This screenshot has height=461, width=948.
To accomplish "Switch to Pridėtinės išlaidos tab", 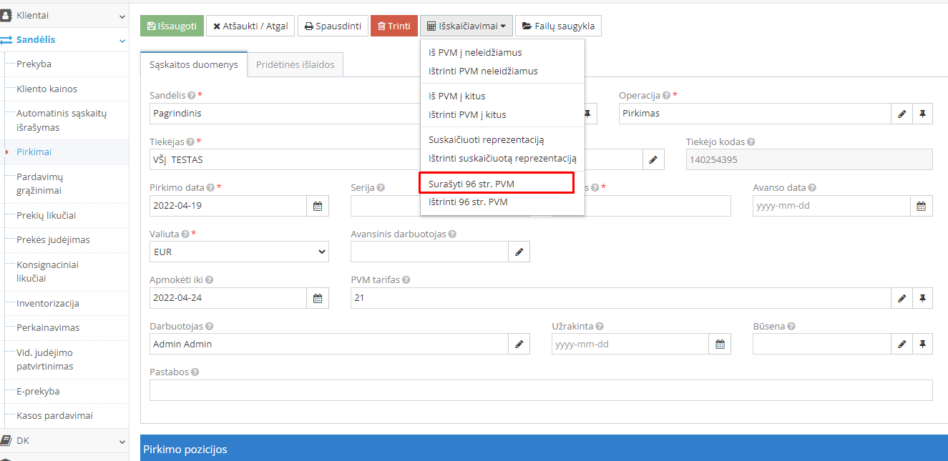I will pos(295,64).
